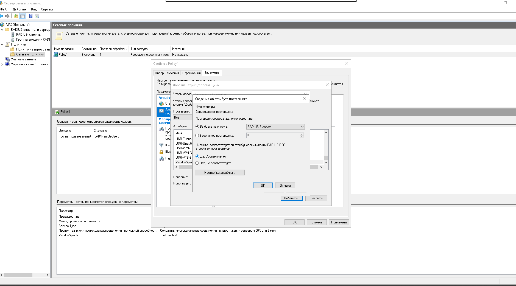Open the Действие menu
The image size is (516, 286).
pyautogui.click(x=19, y=9)
